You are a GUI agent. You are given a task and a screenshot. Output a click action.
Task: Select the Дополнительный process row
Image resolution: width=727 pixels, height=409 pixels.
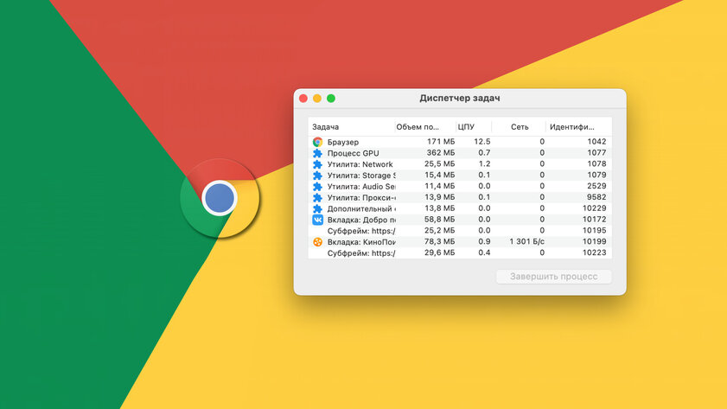(460, 208)
